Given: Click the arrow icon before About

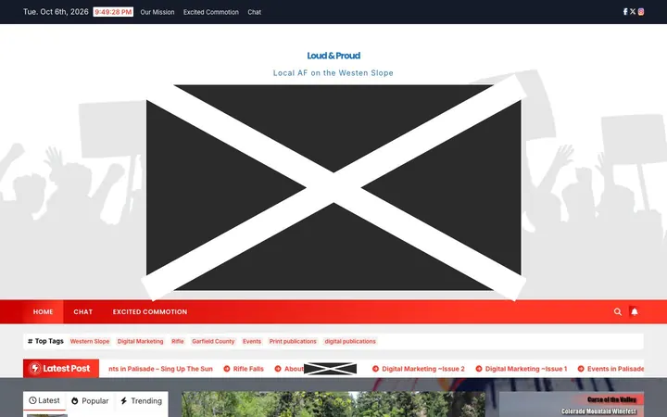Looking at the screenshot, I should click(278, 369).
